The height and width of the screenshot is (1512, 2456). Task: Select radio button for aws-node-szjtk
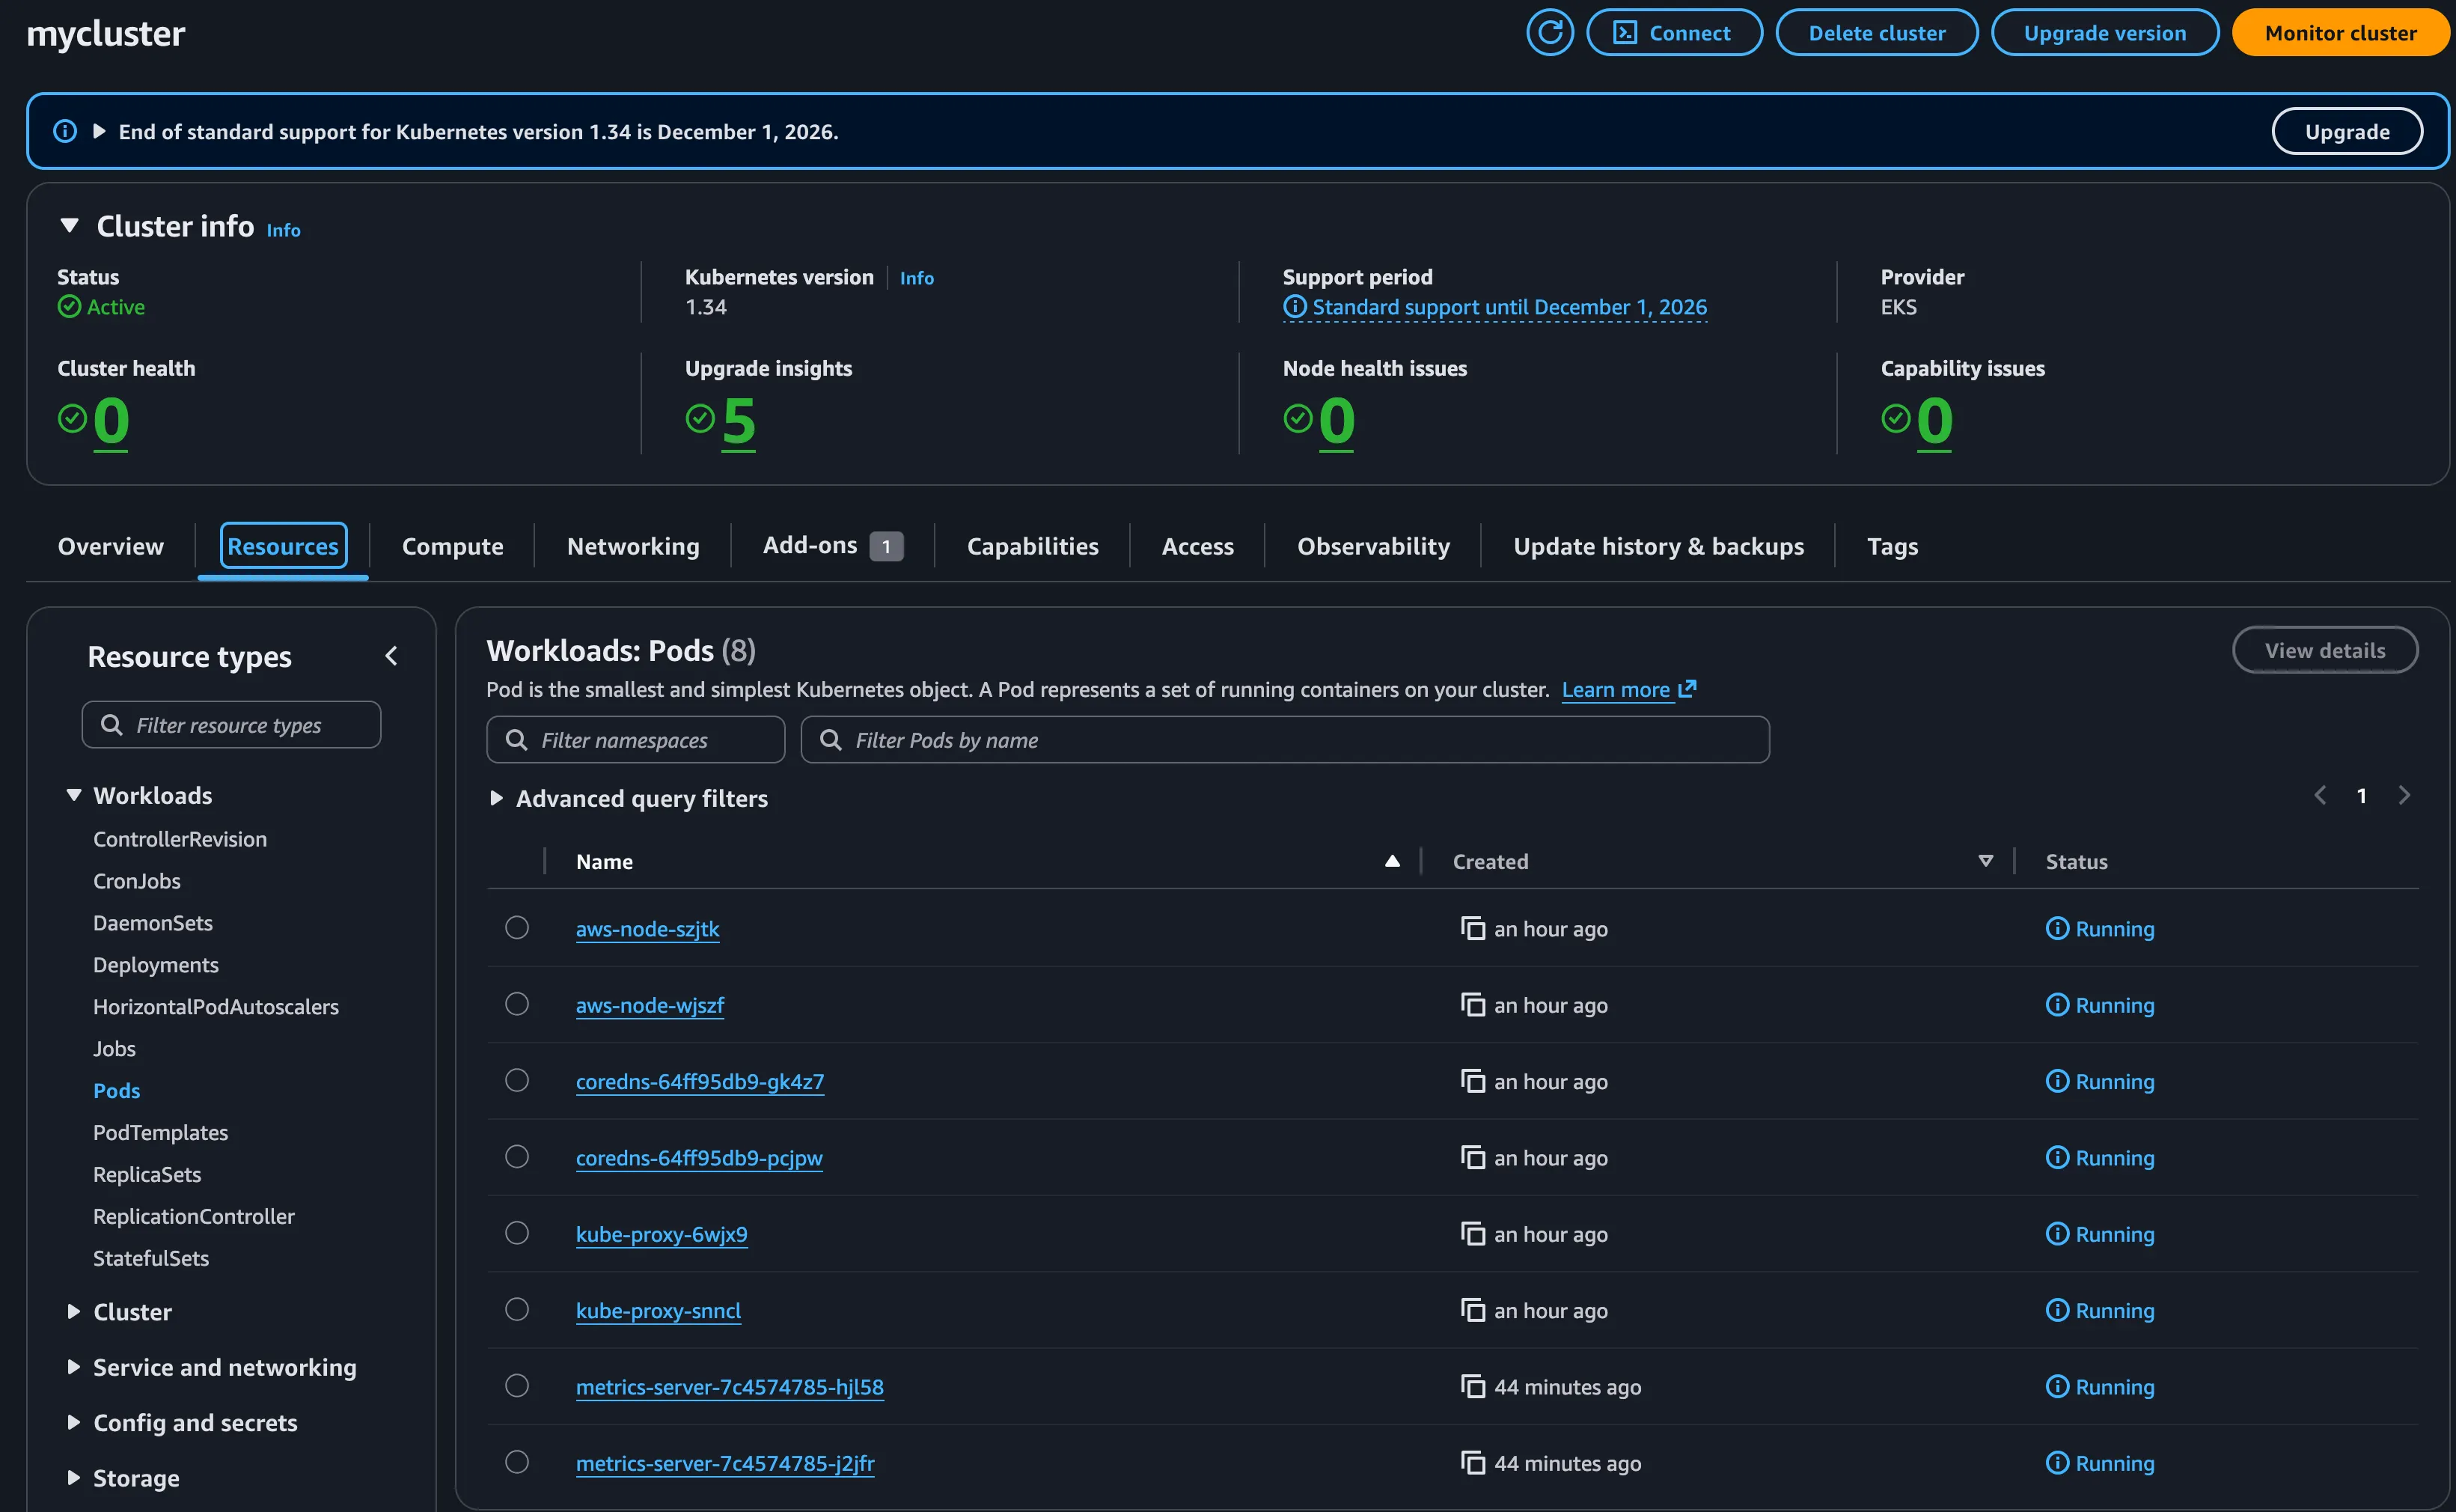[x=517, y=927]
